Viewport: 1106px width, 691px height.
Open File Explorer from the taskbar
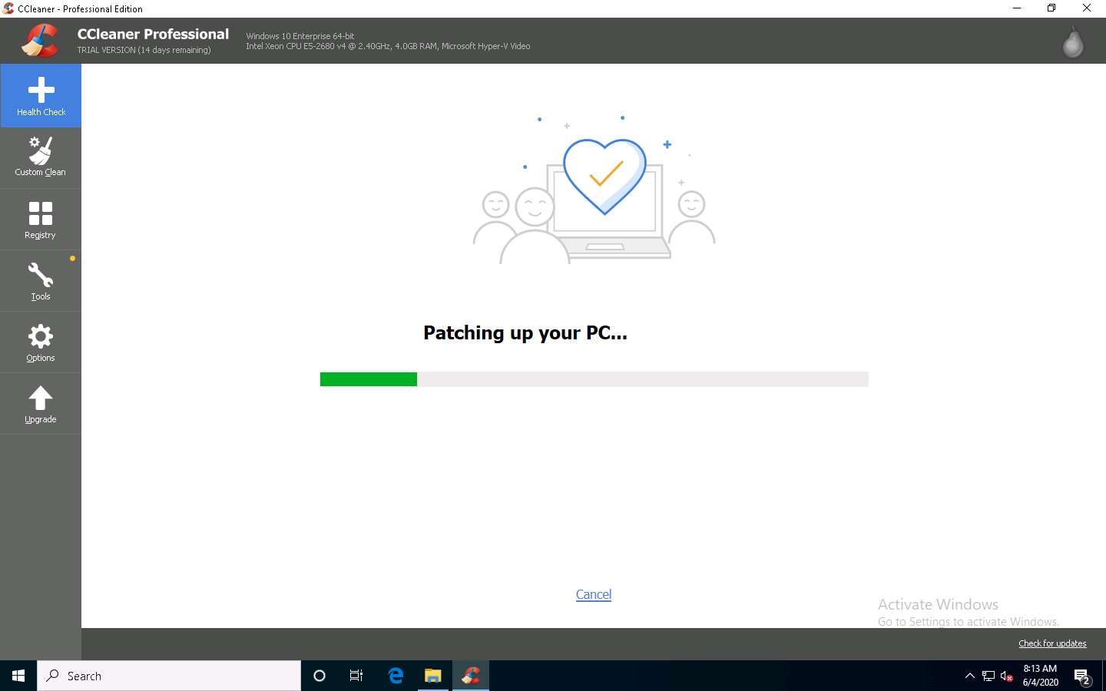[x=433, y=676]
